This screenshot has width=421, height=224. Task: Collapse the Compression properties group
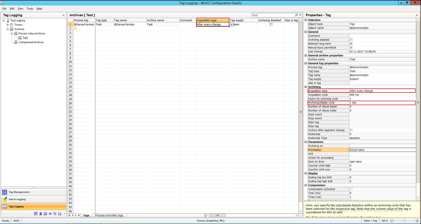pos(306,185)
